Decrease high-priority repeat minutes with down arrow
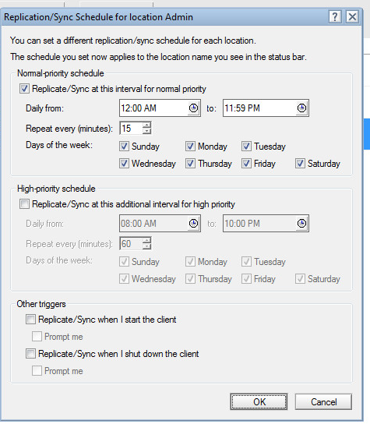 (x=146, y=246)
